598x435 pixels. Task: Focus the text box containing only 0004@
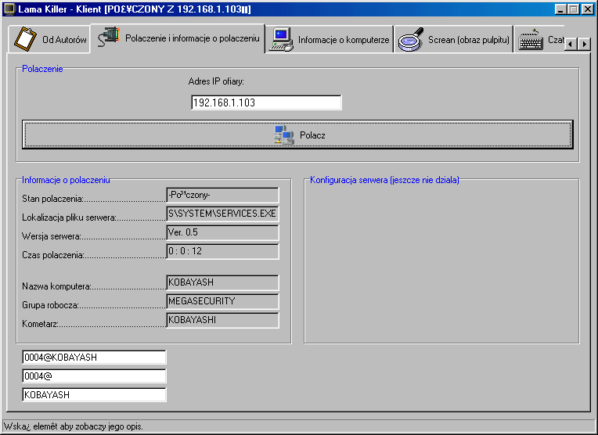pos(94,376)
